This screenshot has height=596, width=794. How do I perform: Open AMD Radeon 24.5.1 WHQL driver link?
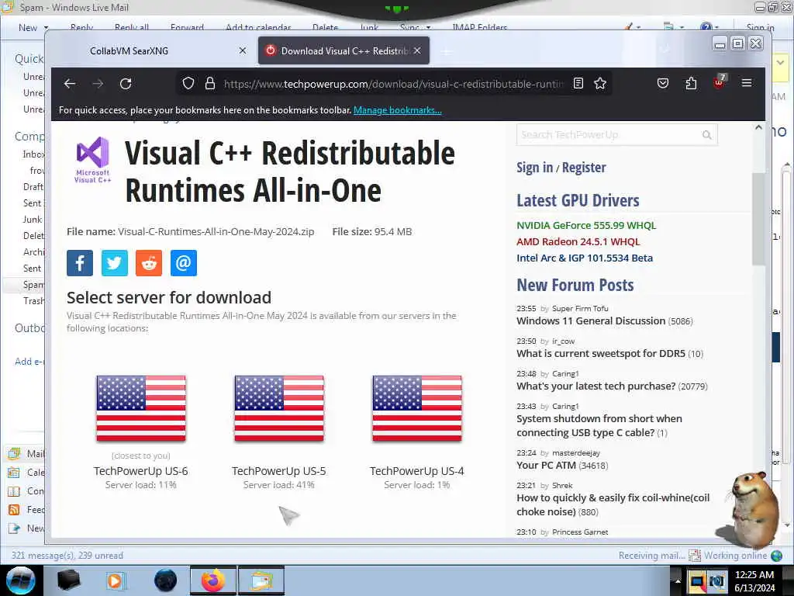(578, 242)
